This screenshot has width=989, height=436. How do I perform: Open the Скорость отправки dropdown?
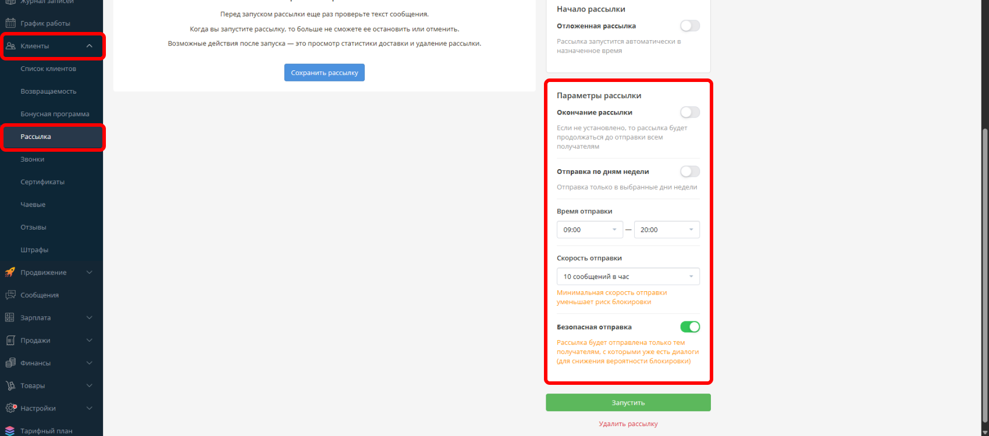[x=628, y=277]
